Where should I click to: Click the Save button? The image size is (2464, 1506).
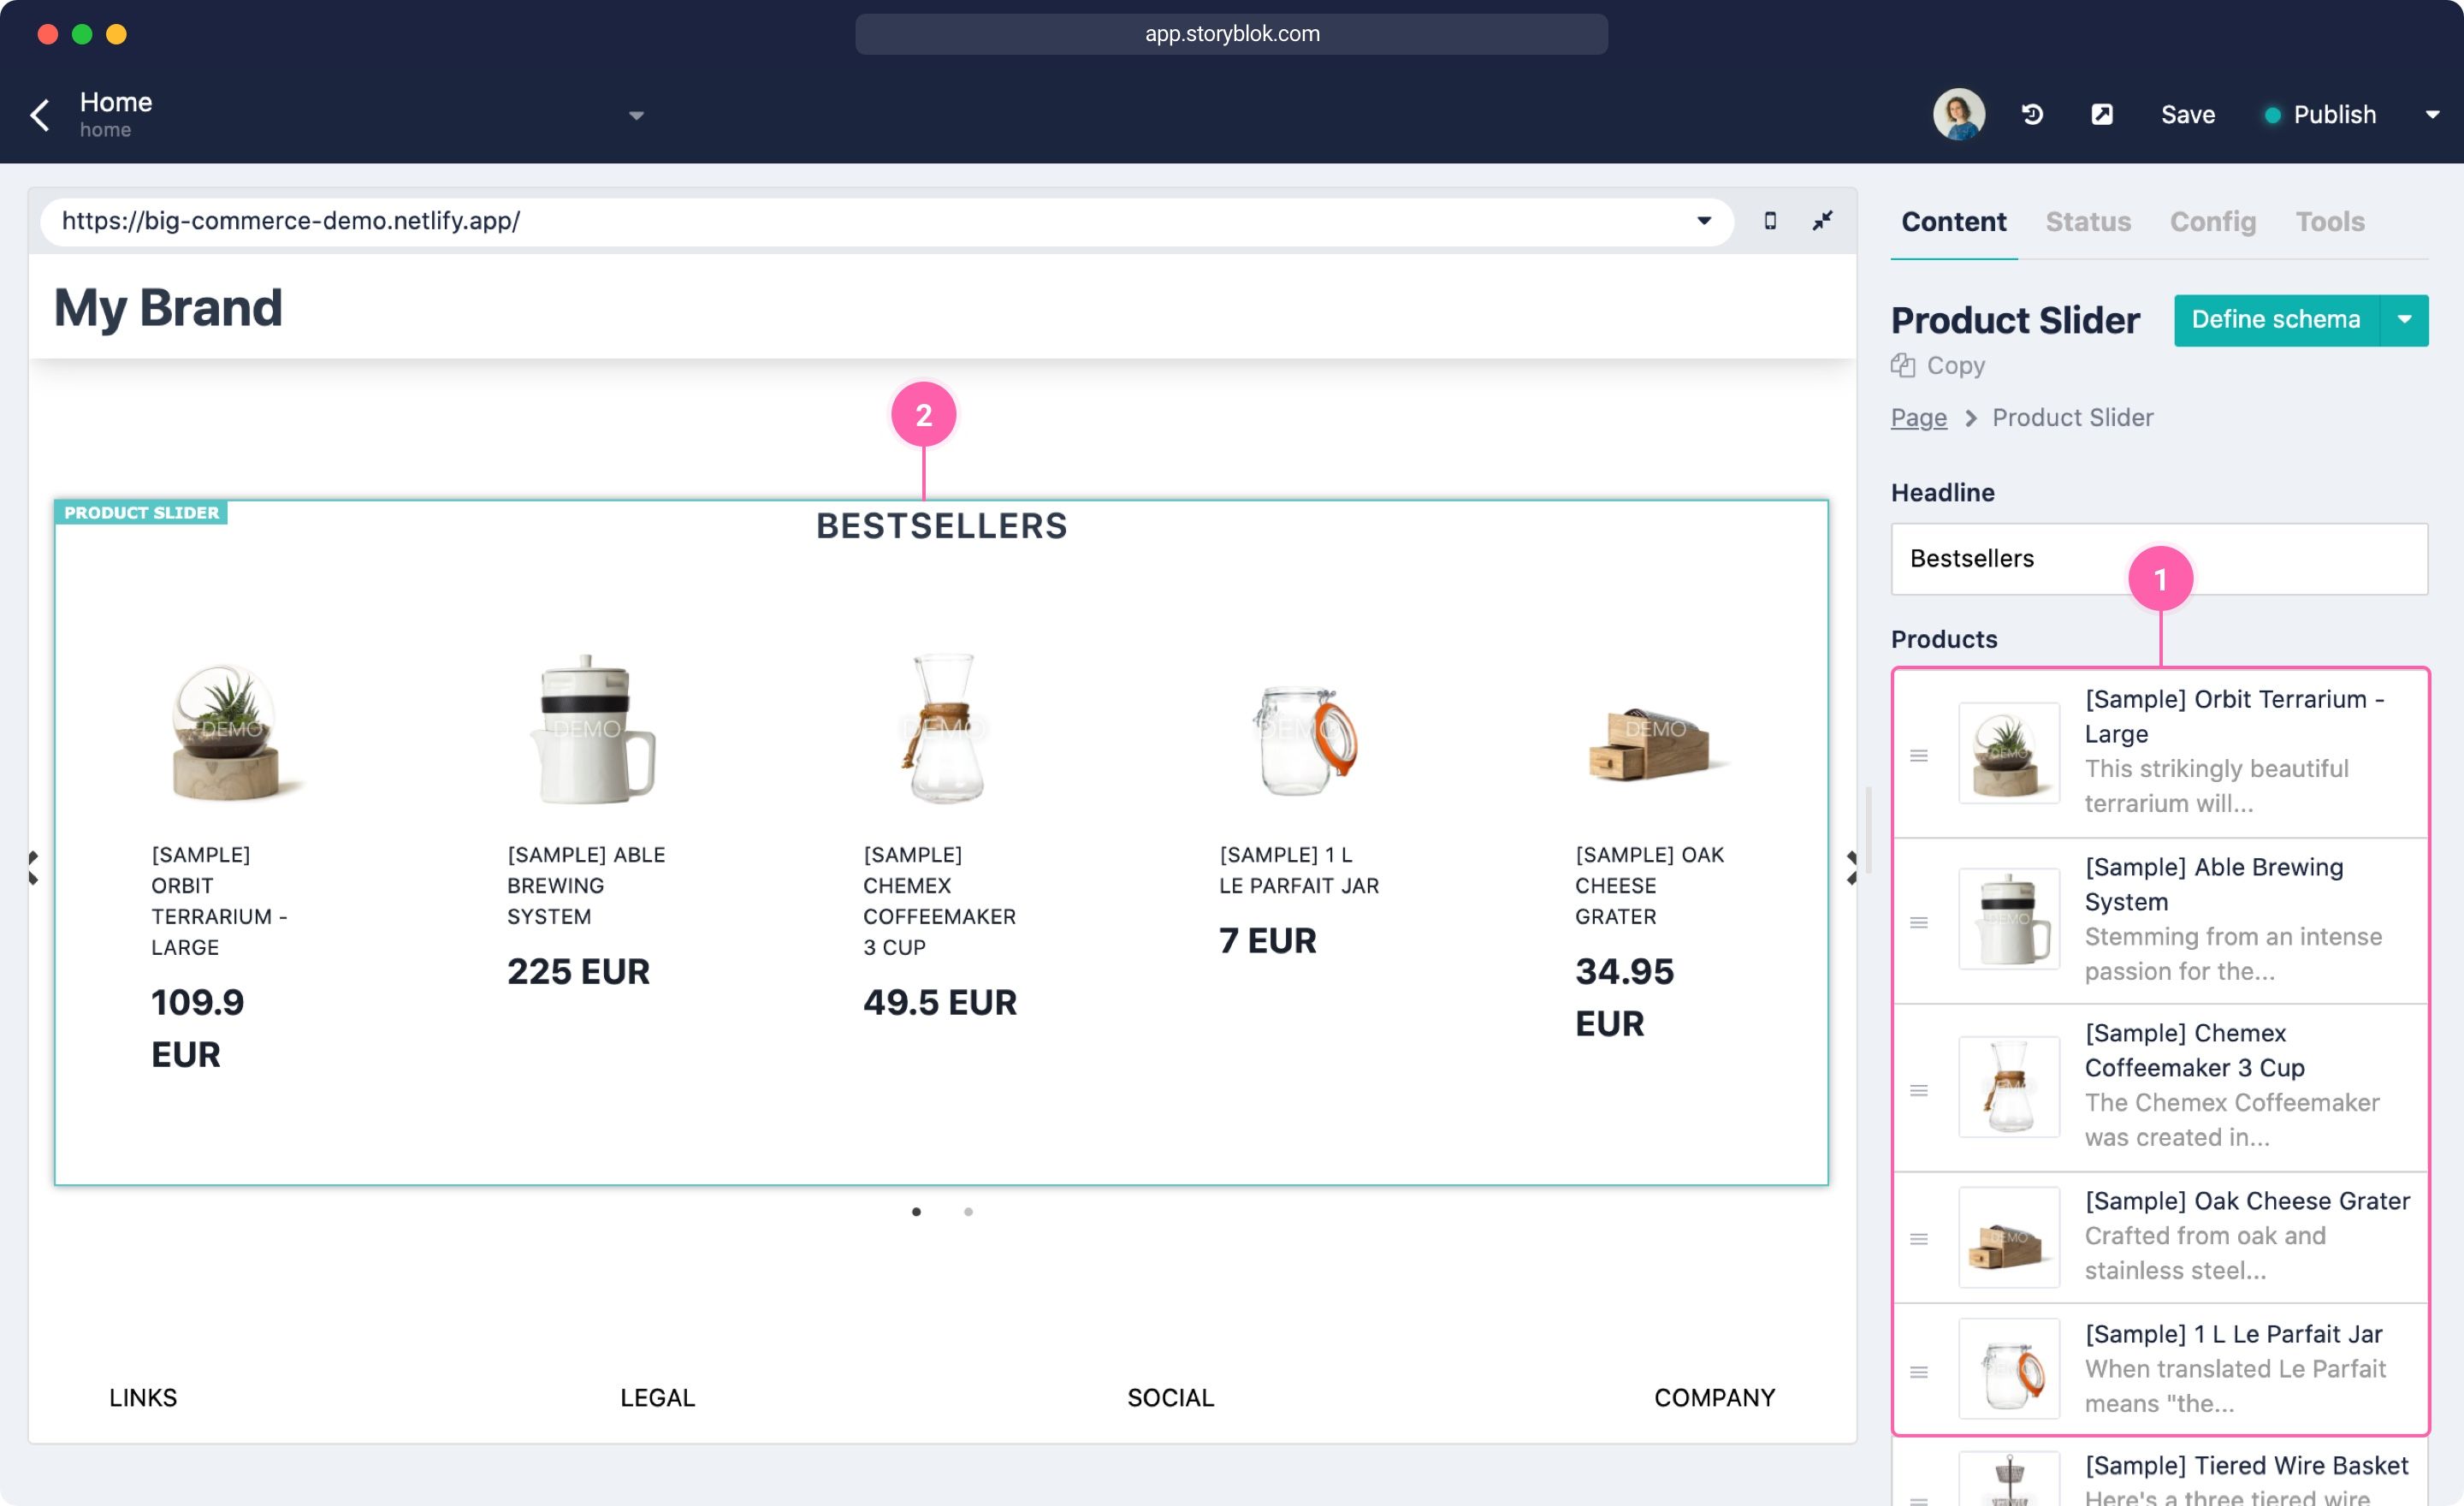(2188, 114)
